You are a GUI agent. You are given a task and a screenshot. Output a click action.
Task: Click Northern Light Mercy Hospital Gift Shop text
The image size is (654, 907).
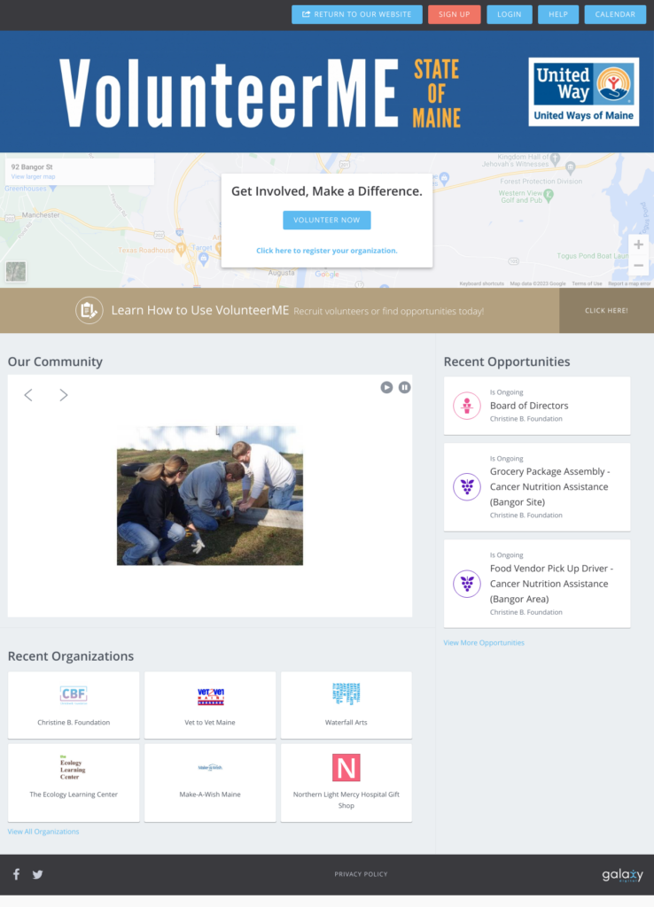346,800
